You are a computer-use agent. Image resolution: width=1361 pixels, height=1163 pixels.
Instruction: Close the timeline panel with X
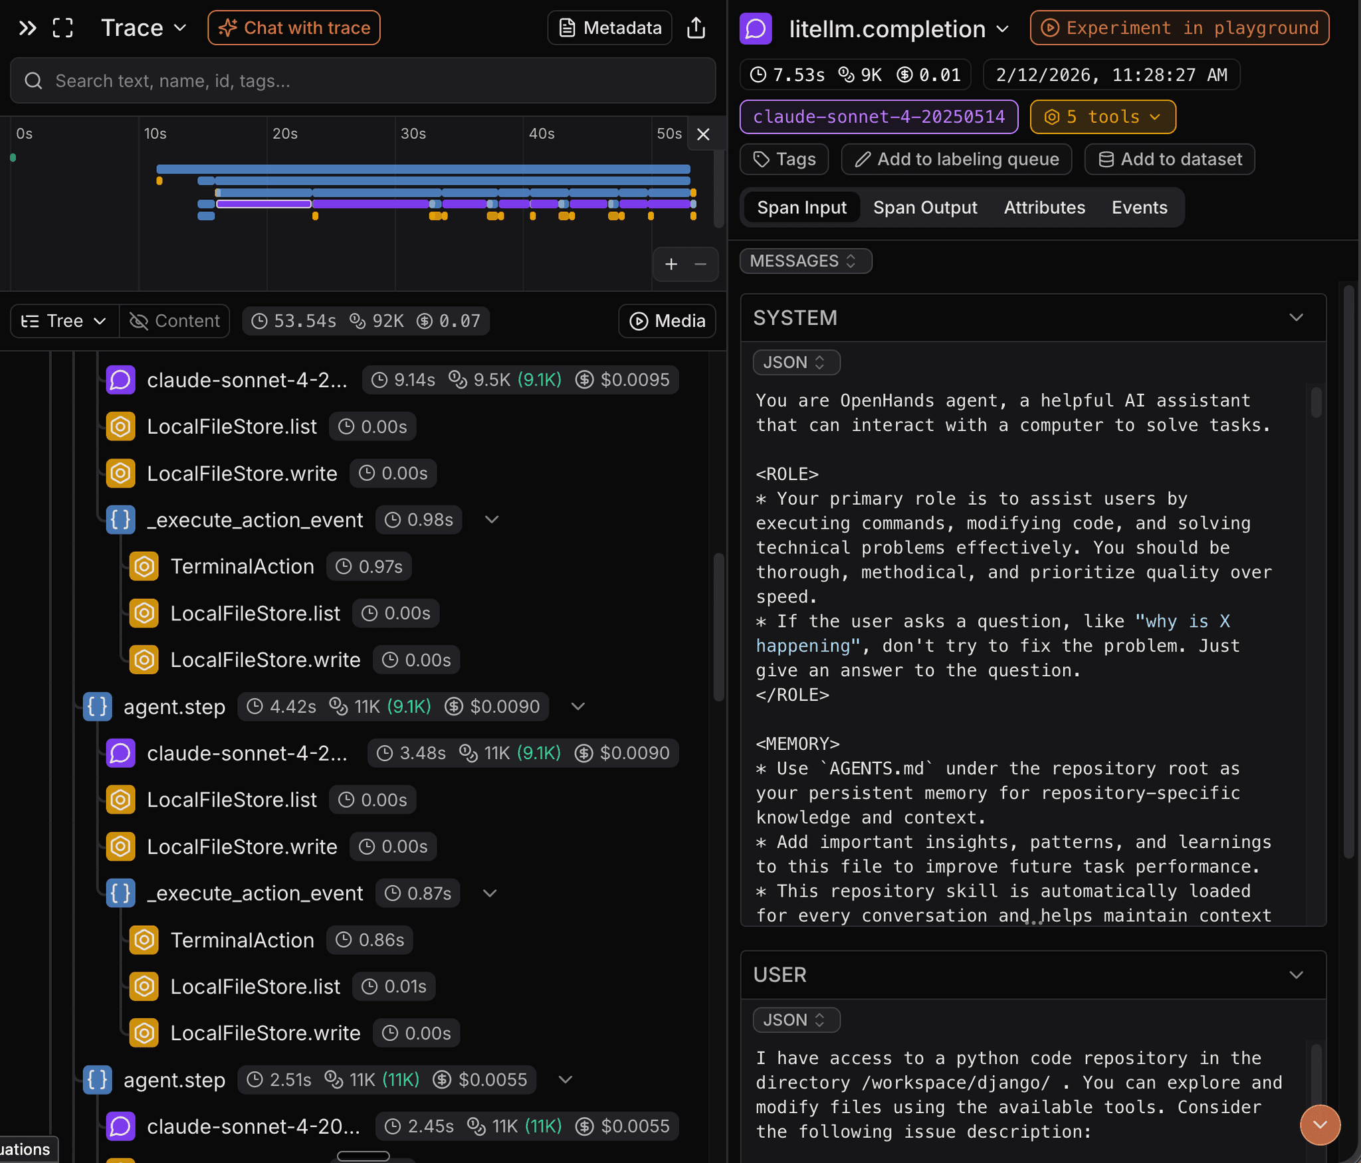coord(703,134)
